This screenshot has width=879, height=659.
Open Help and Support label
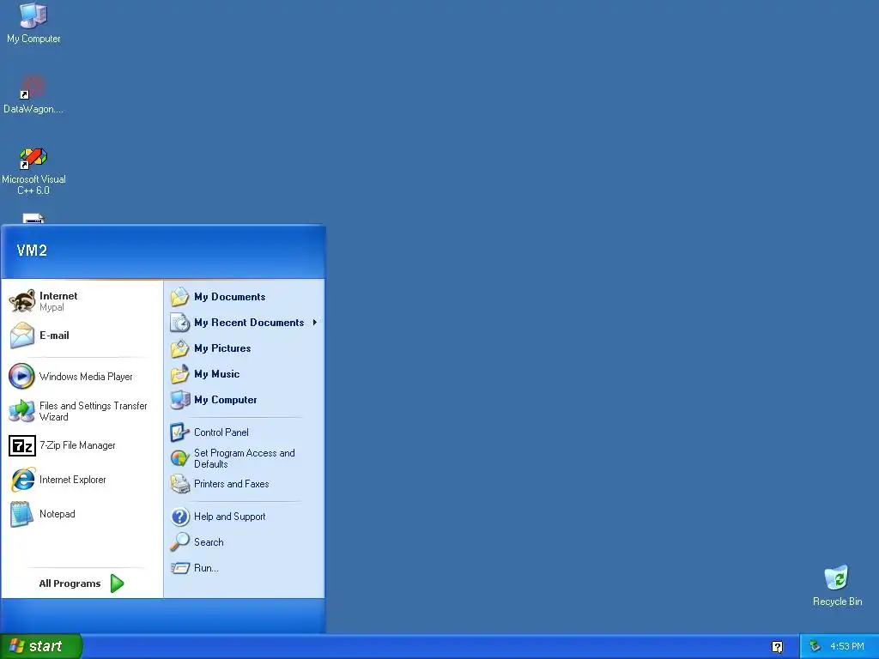(230, 517)
